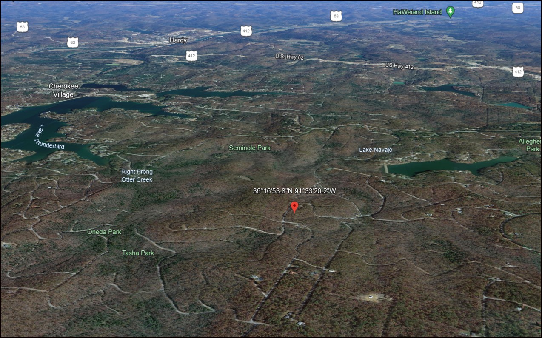Open the Tasha Park label
Screen dimensions: 542x338
(x=138, y=253)
